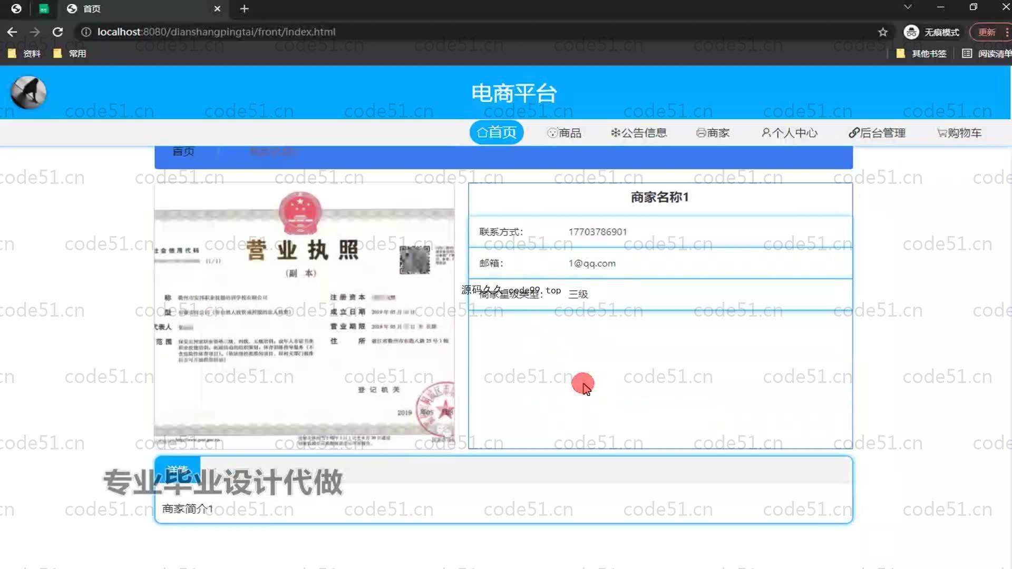Click the 首页 breadcrumb link

183,152
